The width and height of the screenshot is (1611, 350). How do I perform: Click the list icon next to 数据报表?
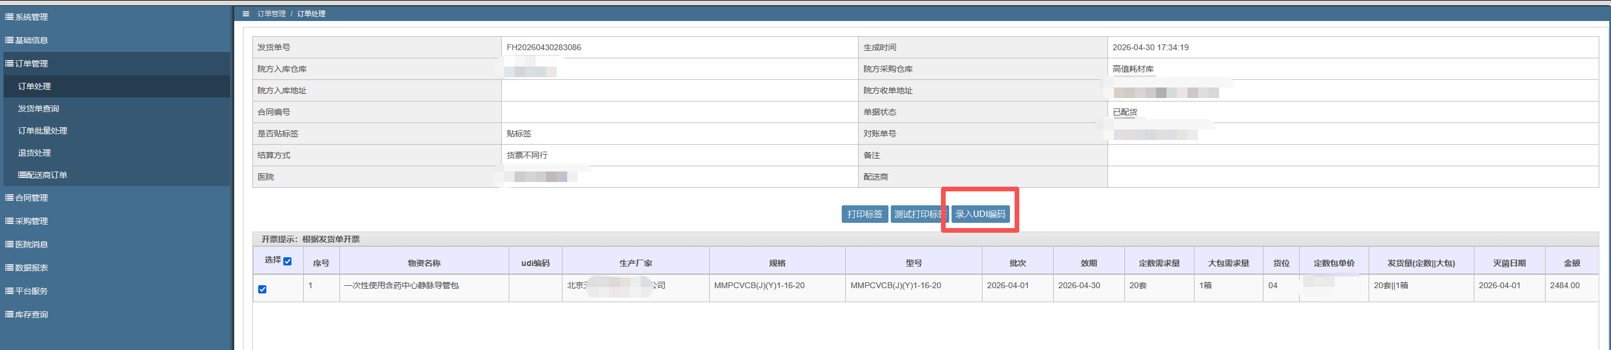[9, 268]
